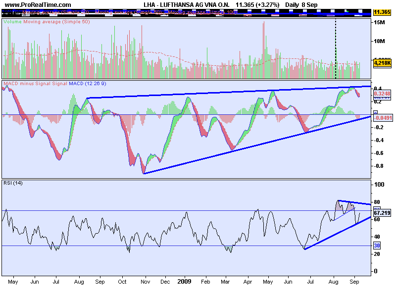Click the Apr label on the time axis
This screenshot has height=297, width=396.
pos(248,282)
